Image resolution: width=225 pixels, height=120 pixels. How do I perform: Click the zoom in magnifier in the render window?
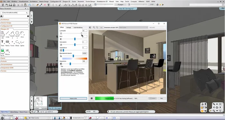[94, 28]
